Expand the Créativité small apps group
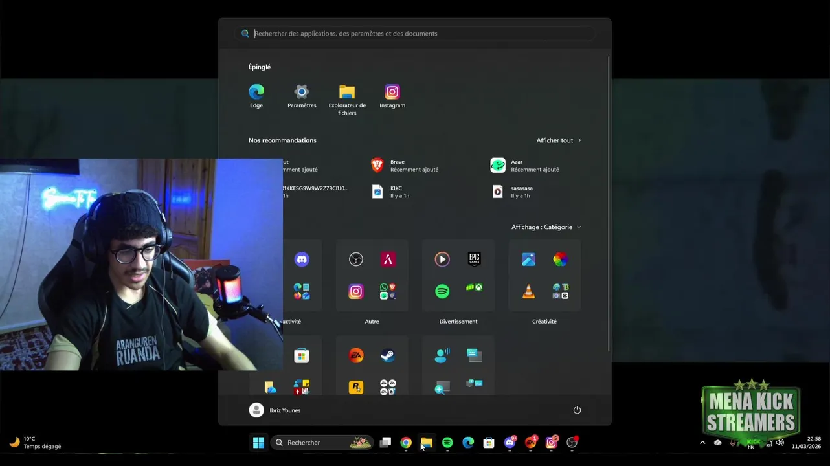Image resolution: width=830 pixels, height=466 pixels. [561, 291]
